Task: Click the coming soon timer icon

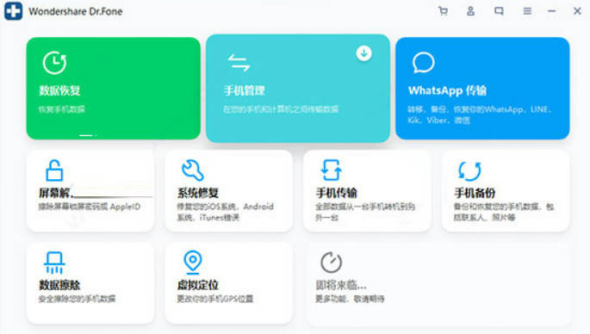Action: pyautogui.click(x=331, y=263)
